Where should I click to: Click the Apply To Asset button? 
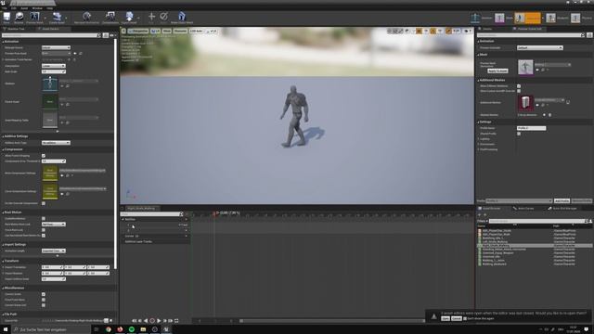click(x=497, y=71)
